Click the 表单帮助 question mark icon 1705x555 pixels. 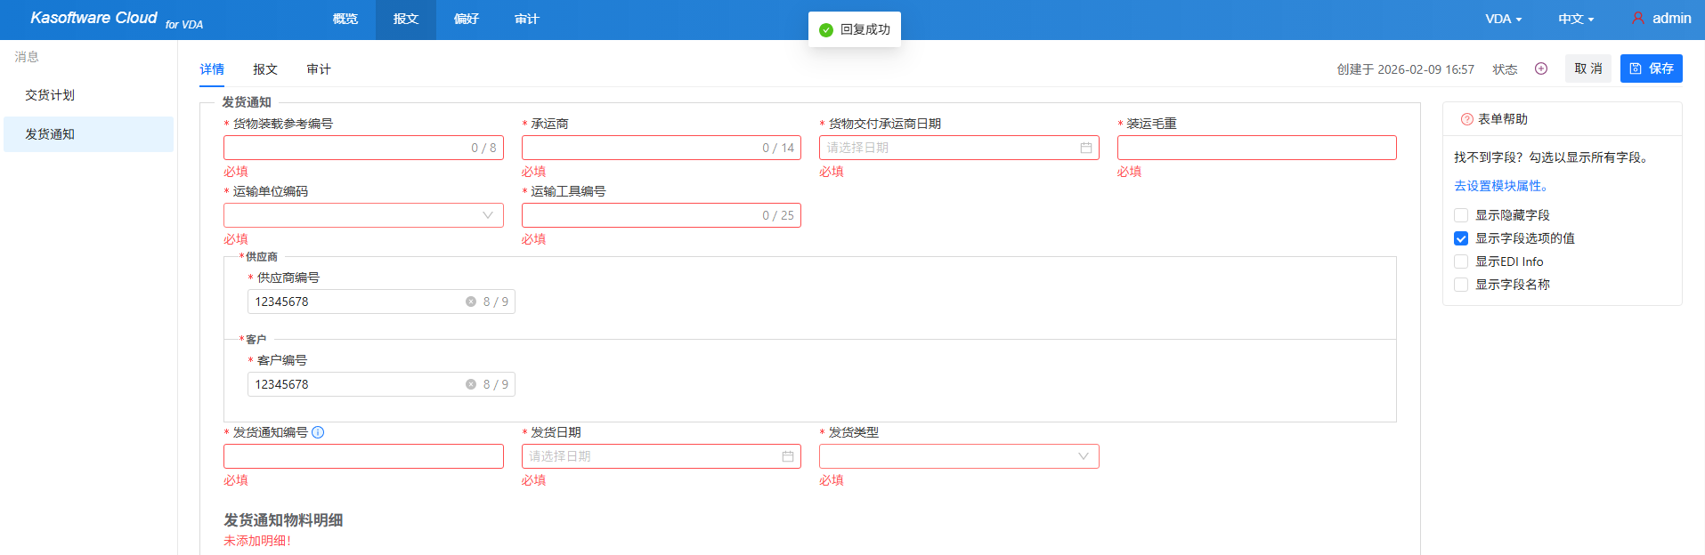tap(1466, 119)
